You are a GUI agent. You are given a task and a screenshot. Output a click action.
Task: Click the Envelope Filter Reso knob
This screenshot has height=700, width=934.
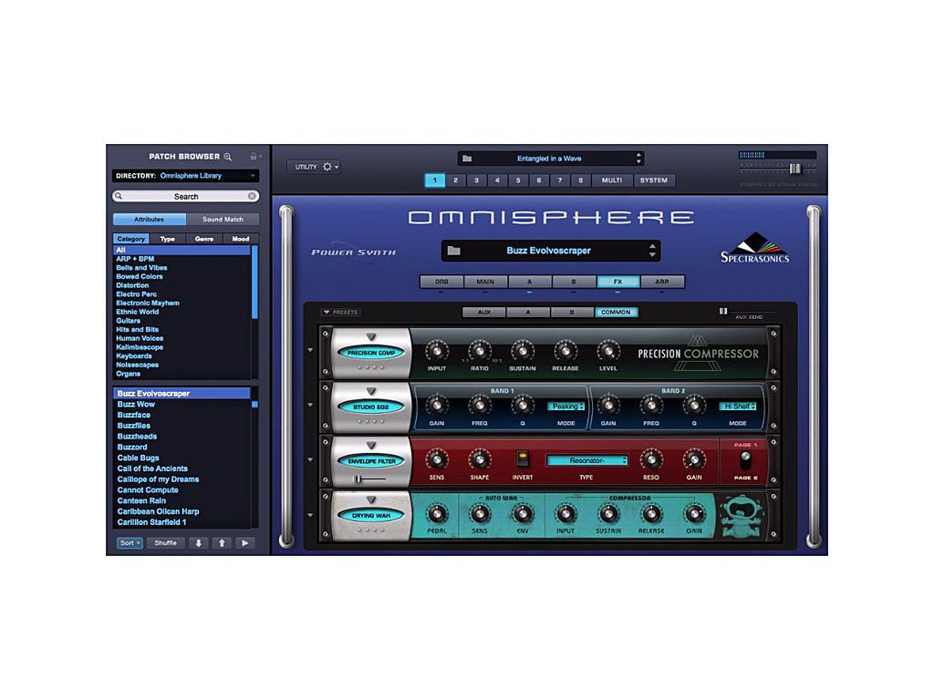click(651, 459)
